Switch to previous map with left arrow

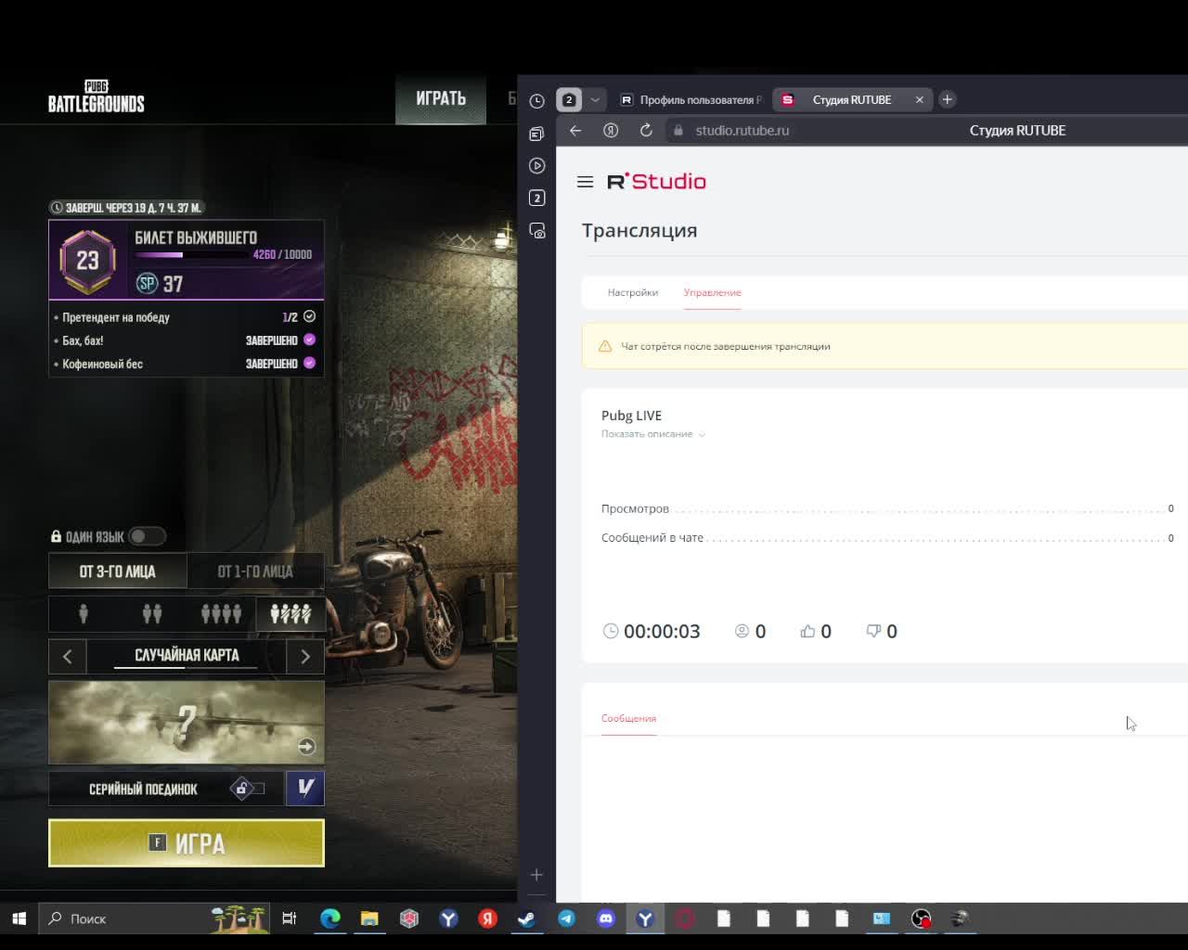pos(67,656)
